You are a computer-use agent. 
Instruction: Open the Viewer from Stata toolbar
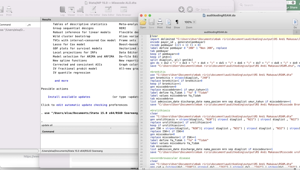(71, 10)
